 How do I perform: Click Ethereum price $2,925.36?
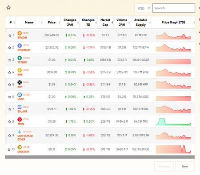click(x=52, y=47)
